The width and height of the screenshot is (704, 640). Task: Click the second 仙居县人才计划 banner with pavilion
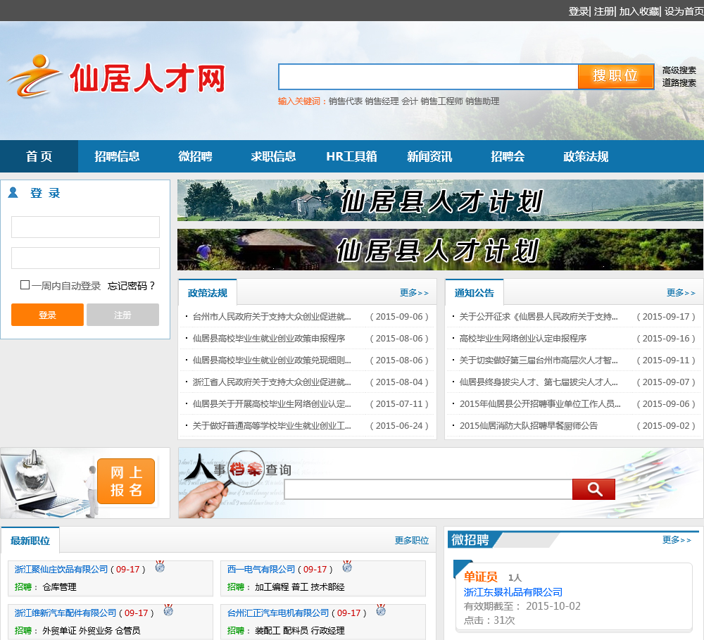coord(440,249)
